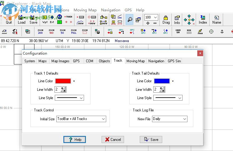Click the green C comment tool
Viewport: 233px width, 151px height.
coord(59,22)
